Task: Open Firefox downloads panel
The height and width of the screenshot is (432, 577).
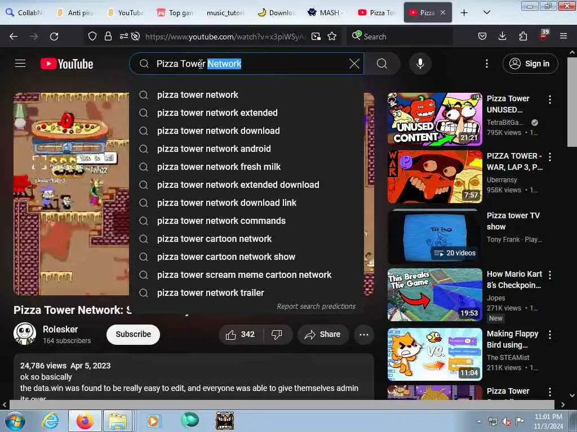Action: tap(502, 37)
